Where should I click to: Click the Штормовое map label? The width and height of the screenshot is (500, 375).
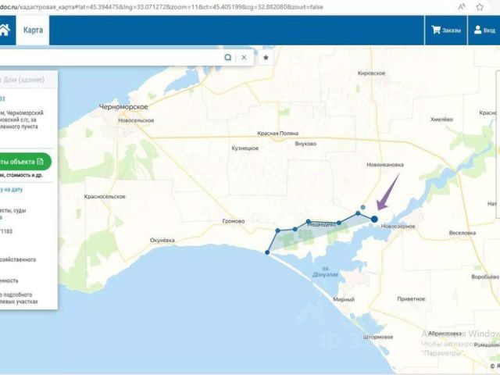click(x=378, y=337)
